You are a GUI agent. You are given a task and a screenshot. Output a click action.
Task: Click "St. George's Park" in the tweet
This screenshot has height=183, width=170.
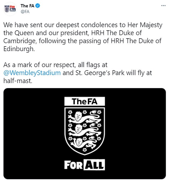pos(100,73)
